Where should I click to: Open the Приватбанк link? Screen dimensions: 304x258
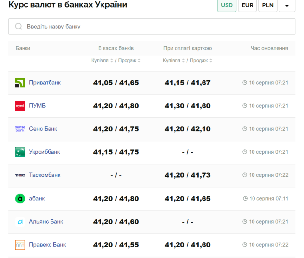45,83
